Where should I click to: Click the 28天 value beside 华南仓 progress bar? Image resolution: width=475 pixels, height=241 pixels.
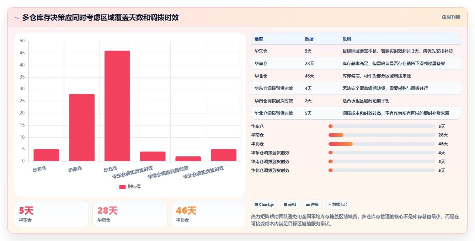(443, 135)
